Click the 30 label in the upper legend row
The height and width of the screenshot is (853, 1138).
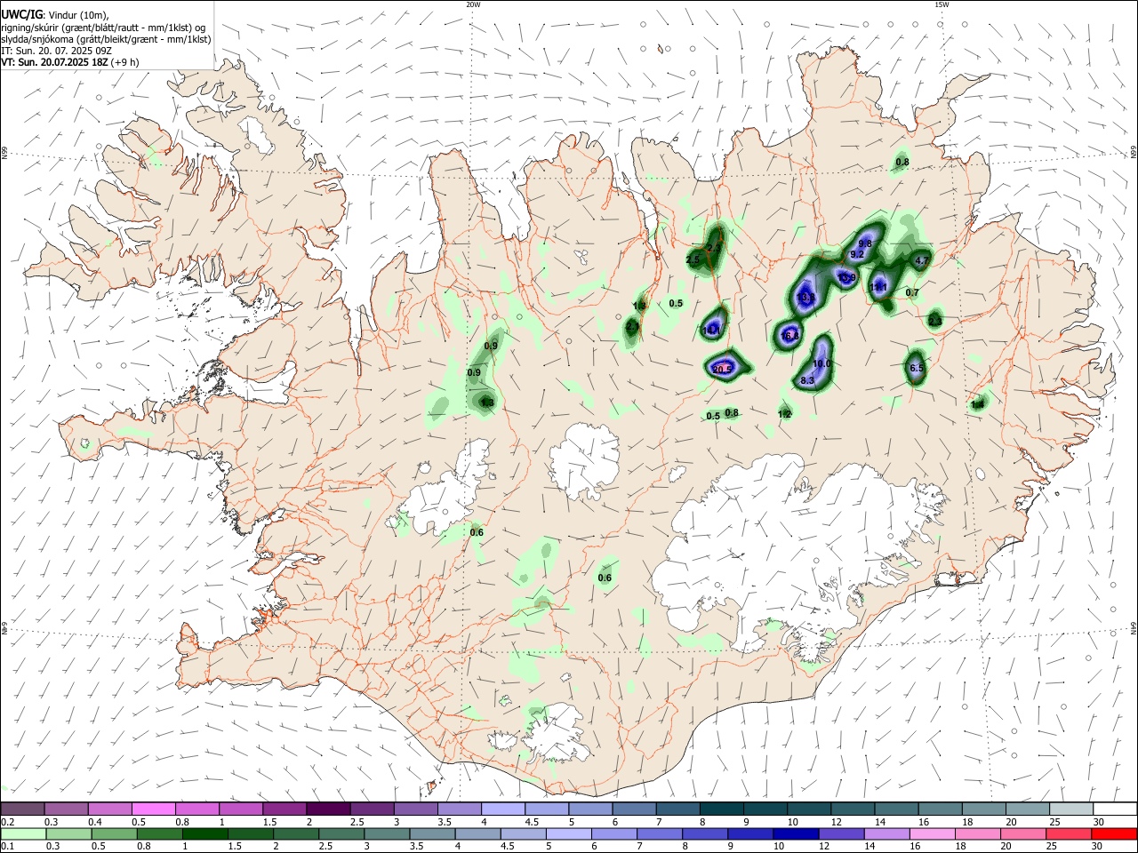[1099, 822]
